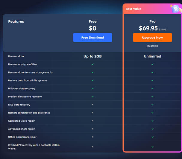
Task: Click the orange Upgrade Now button
Action: [152, 37]
